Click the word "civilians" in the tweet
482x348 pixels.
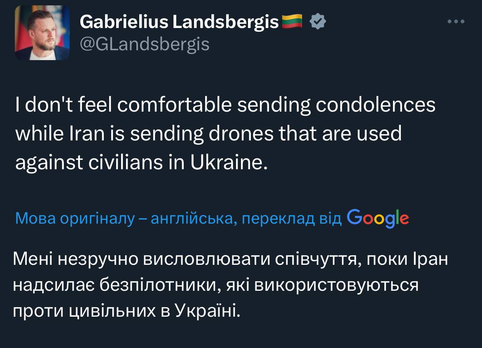click(x=118, y=164)
